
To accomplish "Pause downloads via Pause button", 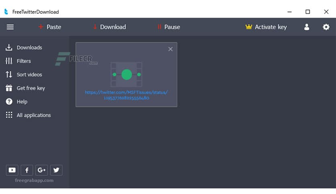I will (169, 27).
